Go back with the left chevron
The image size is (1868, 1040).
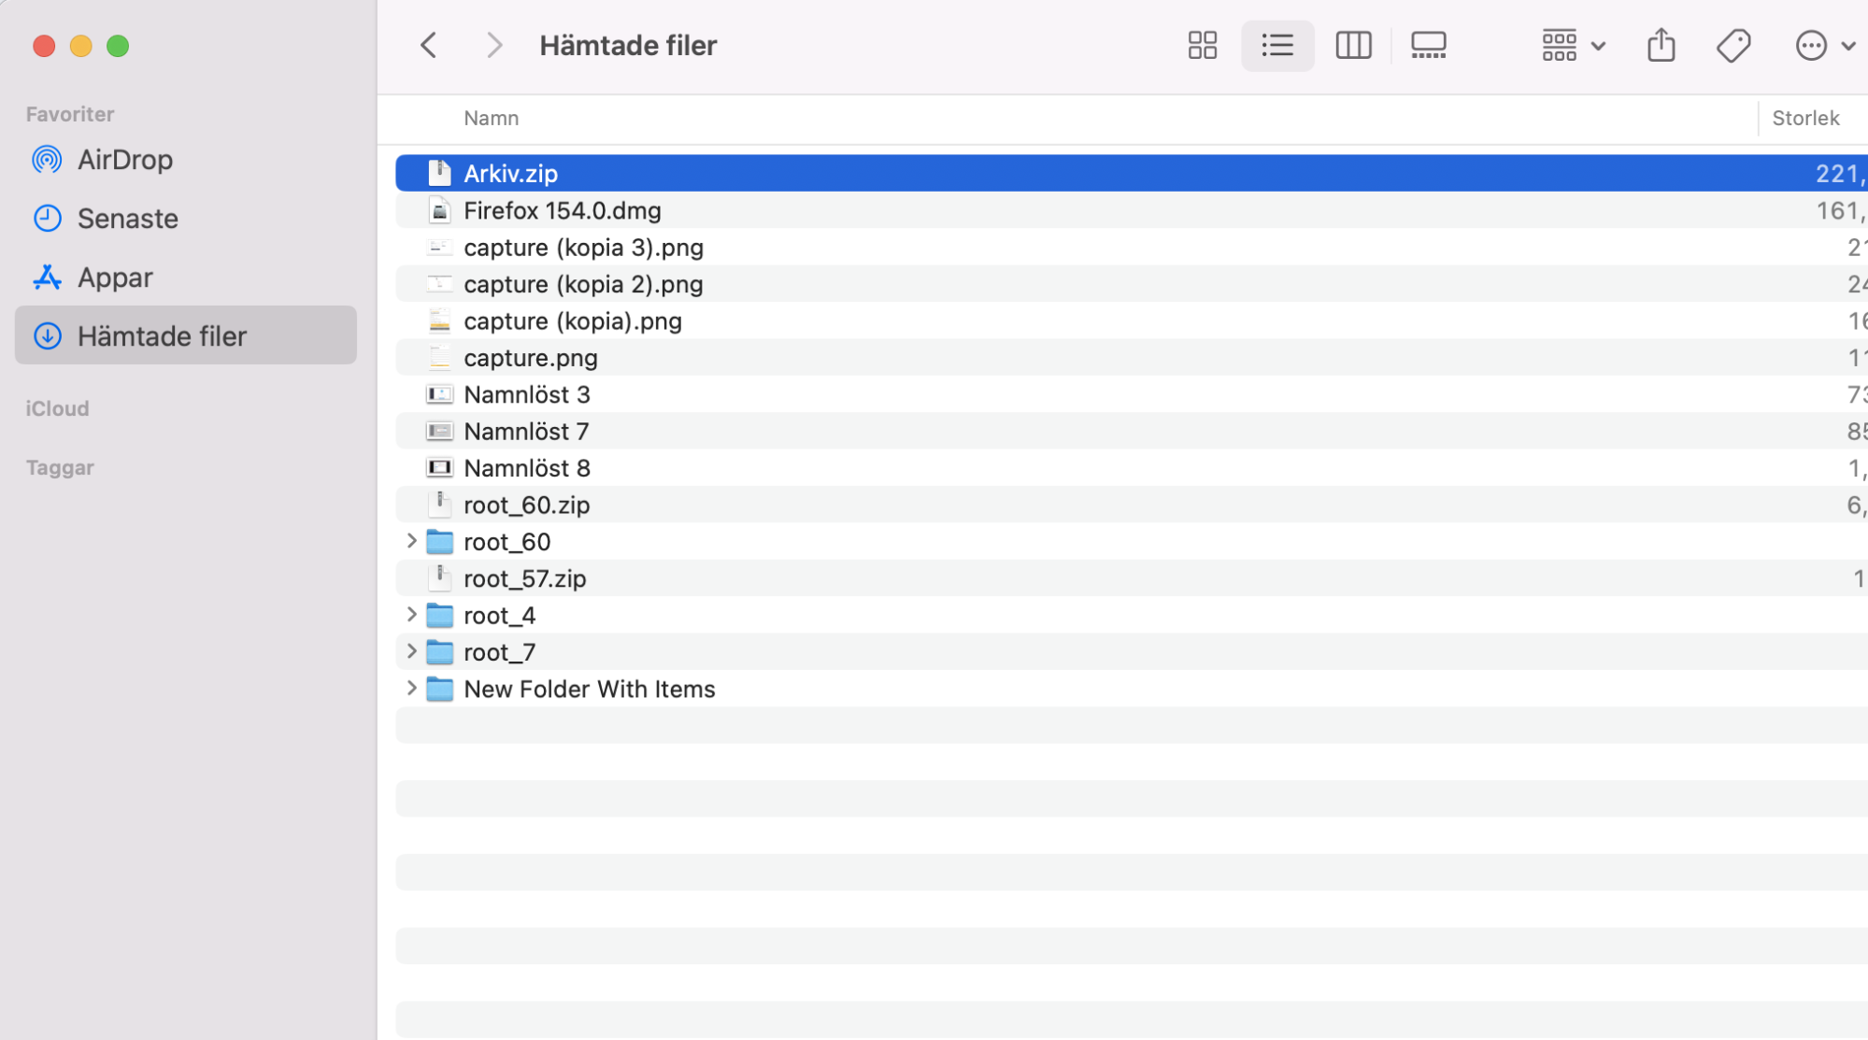pyautogui.click(x=429, y=45)
